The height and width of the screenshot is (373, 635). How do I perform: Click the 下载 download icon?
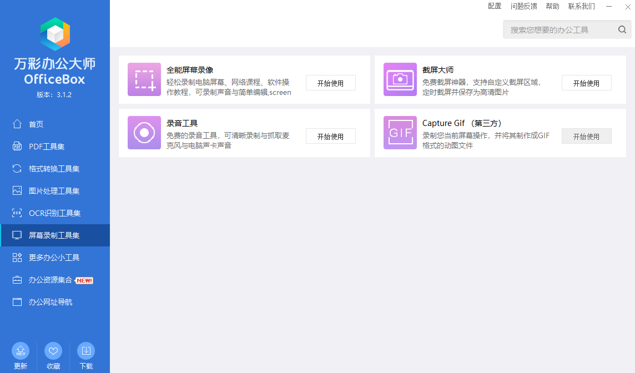(x=86, y=351)
